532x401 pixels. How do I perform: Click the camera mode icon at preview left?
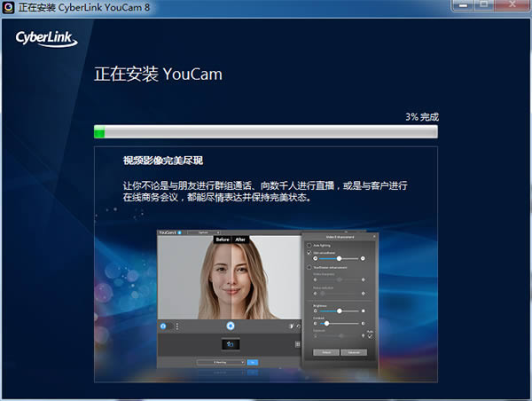pyautogui.click(x=163, y=326)
